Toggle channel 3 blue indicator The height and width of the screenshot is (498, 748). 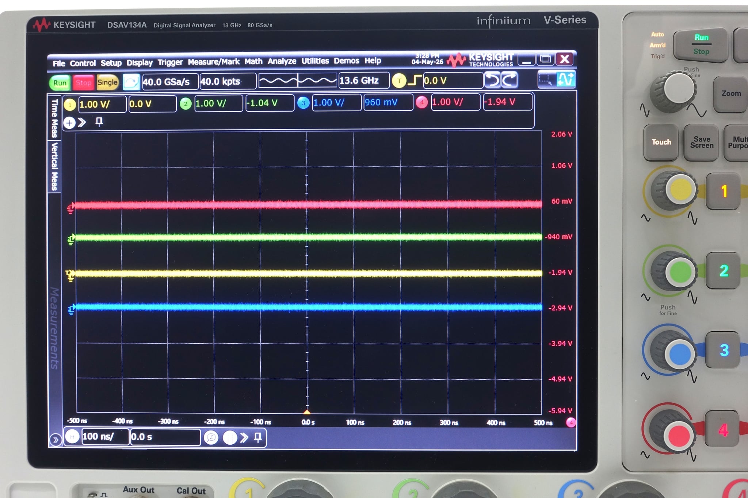(x=303, y=103)
